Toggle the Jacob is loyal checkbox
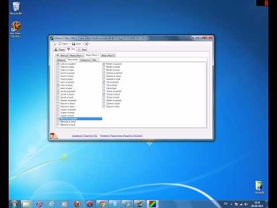277x208 pixels. (x=58, y=97)
